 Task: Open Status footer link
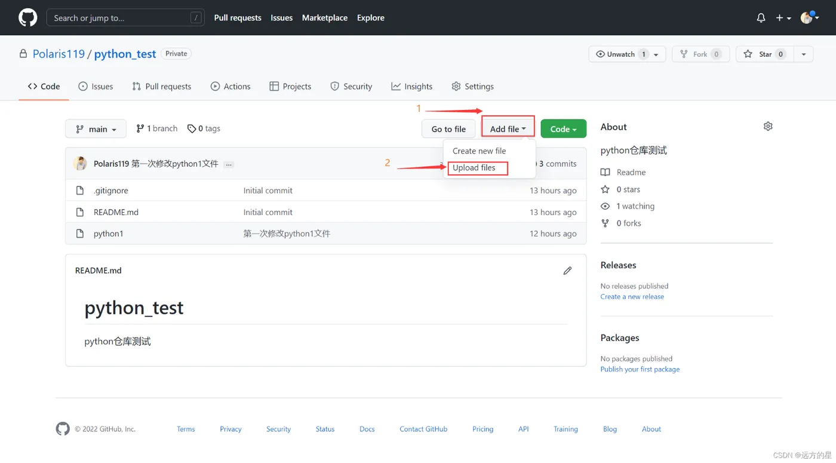click(325, 429)
